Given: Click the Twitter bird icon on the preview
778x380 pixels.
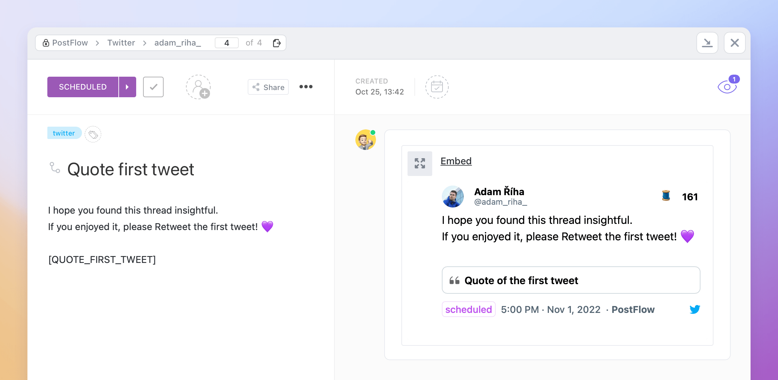Looking at the screenshot, I should [695, 309].
